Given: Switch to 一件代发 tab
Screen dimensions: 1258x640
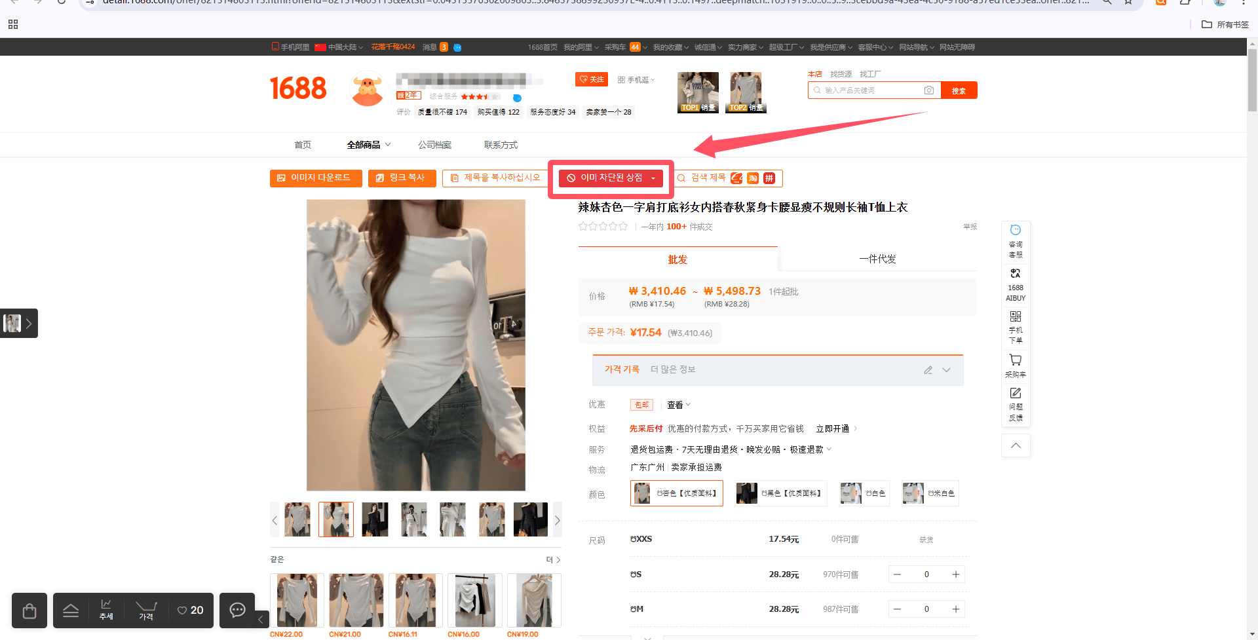Looking at the screenshot, I should point(877,259).
